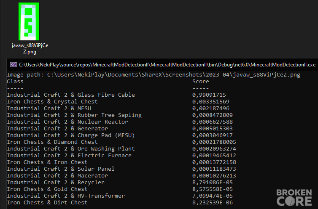
Task: Click the Solar Panel class line
Action: click(x=61, y=169)
